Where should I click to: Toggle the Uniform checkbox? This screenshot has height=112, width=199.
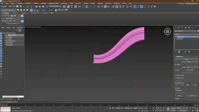point(175,64)
